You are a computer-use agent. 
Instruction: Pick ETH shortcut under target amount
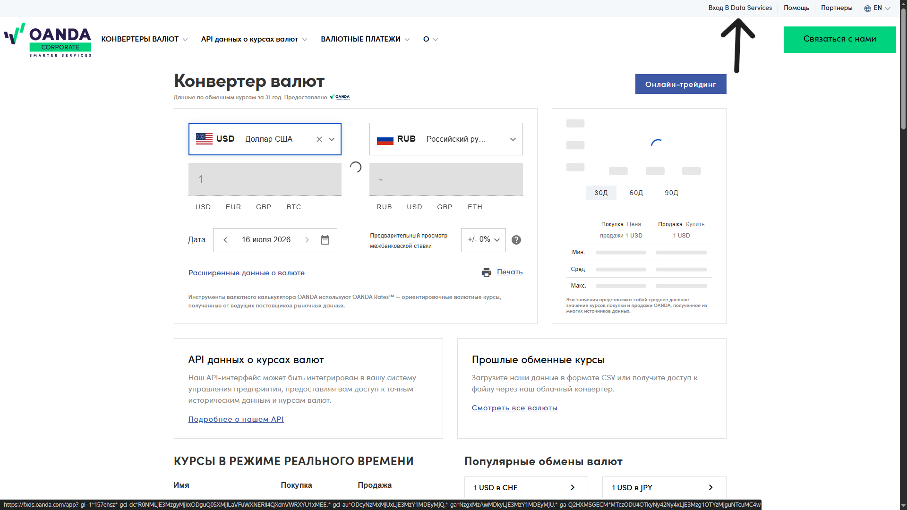pyautogui.click(x=475, y=207)
